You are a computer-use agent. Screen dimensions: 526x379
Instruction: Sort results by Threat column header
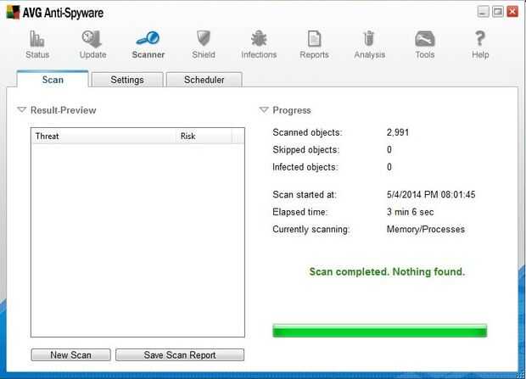pos(104,137)
